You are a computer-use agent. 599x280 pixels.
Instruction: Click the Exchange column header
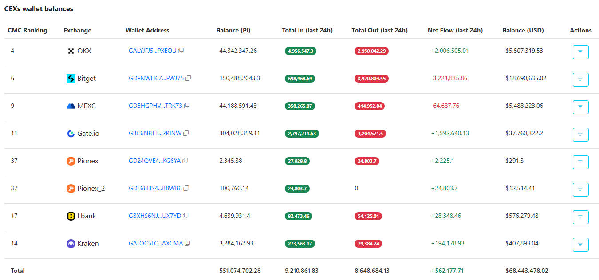coord(78,31)
